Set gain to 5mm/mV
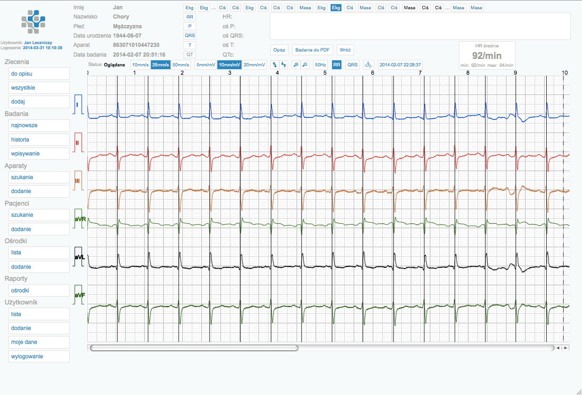582x395 pixels. click(206, 65)
